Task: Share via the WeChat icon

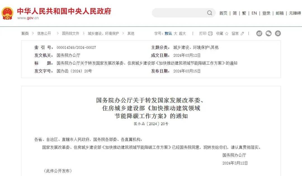Action: tap(268, 34)
